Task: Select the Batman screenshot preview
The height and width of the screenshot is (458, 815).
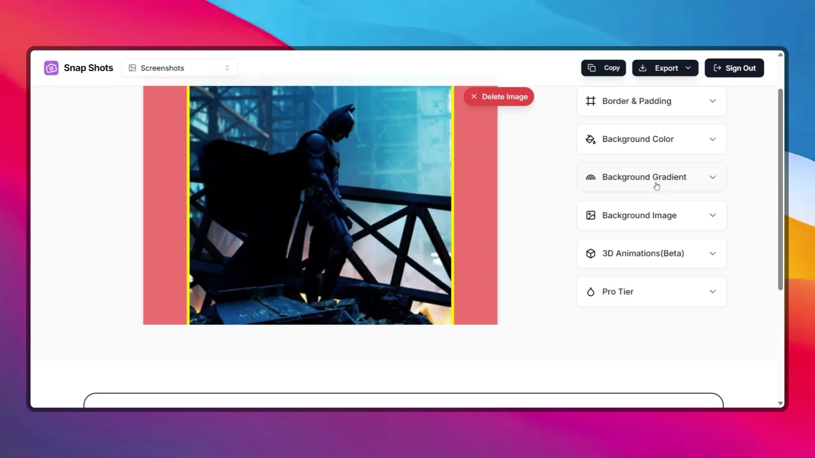Action: (x=320, y=205)
